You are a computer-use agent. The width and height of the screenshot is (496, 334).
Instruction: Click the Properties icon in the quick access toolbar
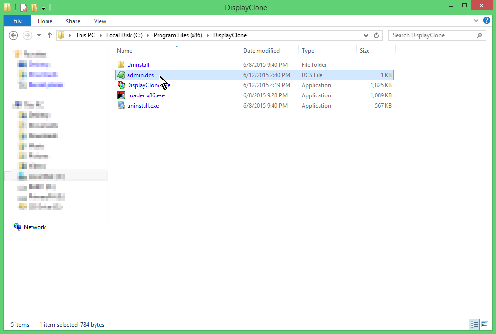pos(24,7)
